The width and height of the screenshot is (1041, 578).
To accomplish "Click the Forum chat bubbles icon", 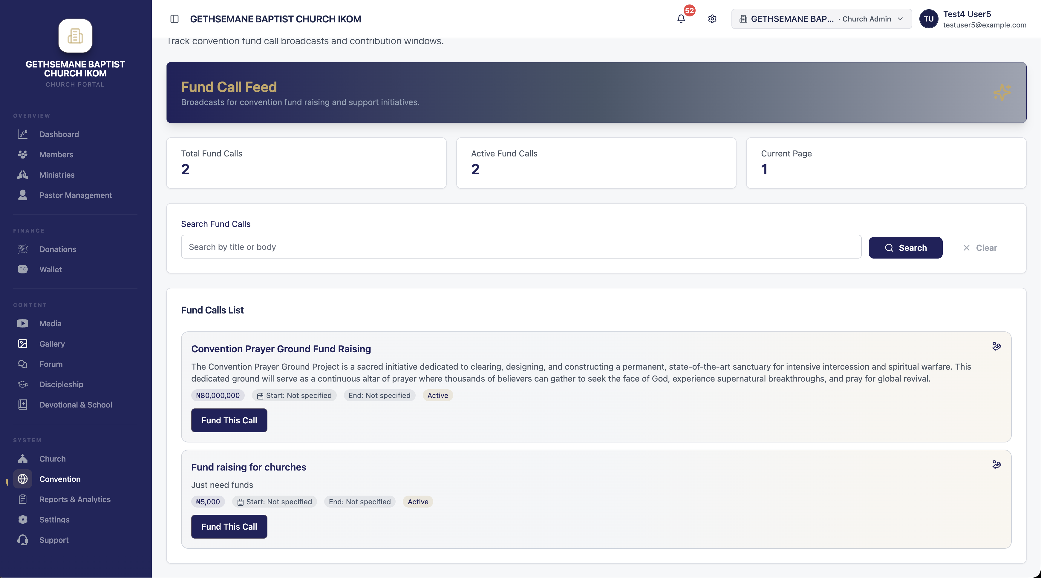I will point(23,364).
